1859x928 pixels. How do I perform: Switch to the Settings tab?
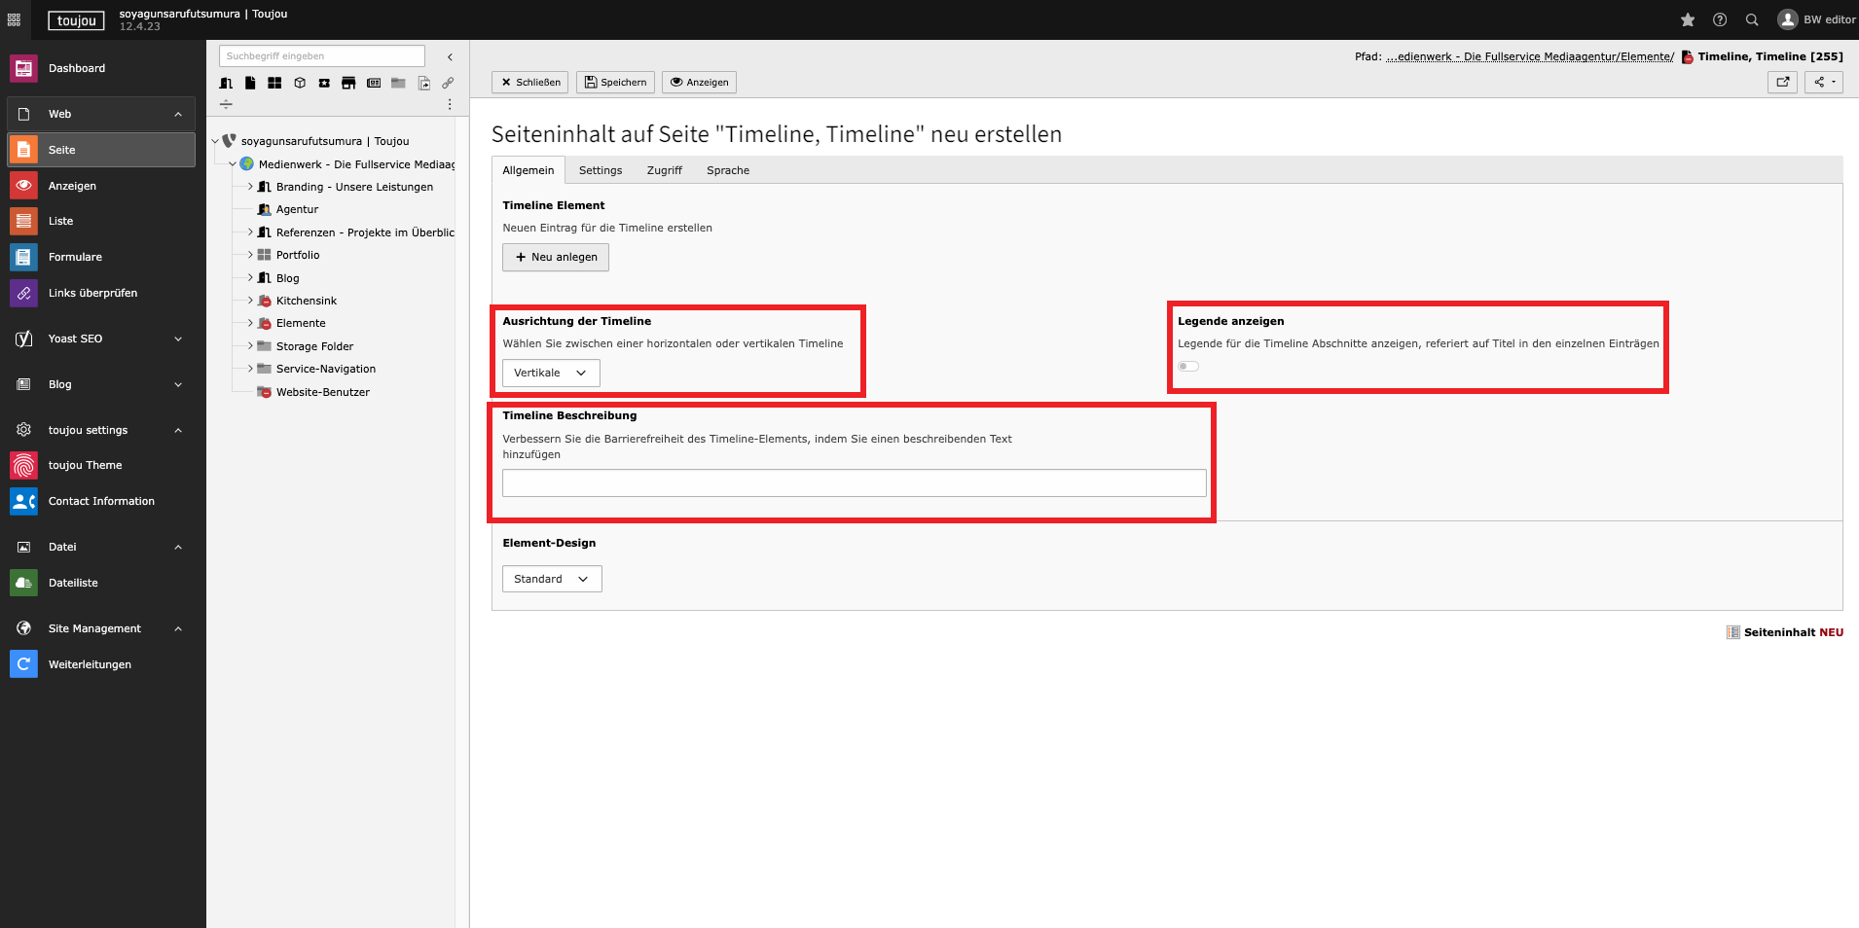pos(600,170)
